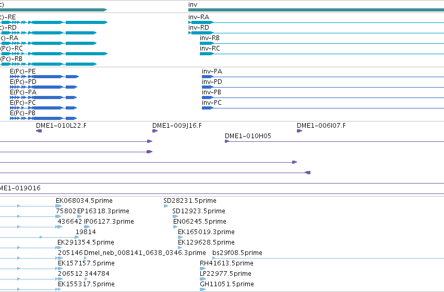The height and width of the screenshot is (292, 444).
Task: Click the inv-PB protein label
Action: click(x=211, y=92)
